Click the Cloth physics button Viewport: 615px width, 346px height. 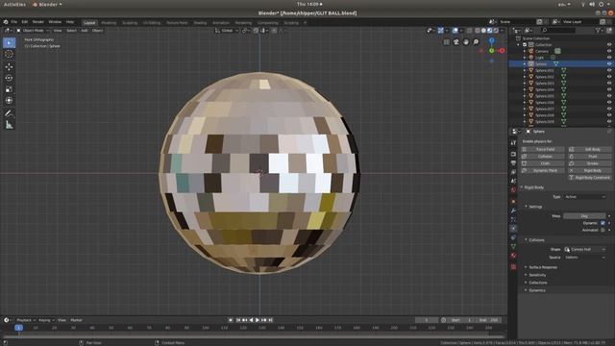click(543, 163)
